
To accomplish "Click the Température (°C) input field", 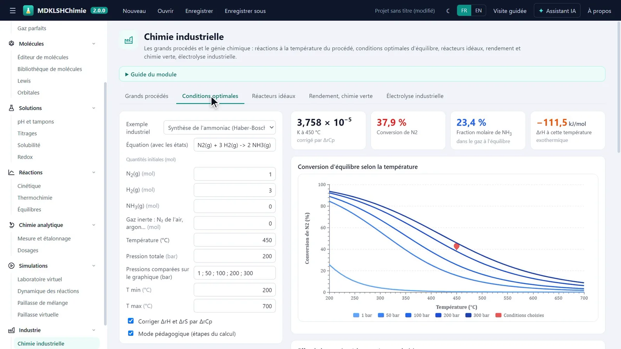I will click(x=235, y=240).
